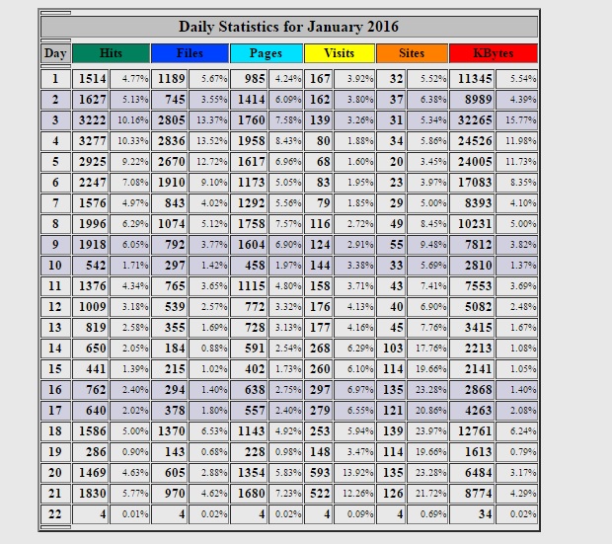Image resolution: width=612 pixels, height=544 pixels.
Task: Click Sites percentage 17.76% on day 14
Action: click(x=427, y=348)
